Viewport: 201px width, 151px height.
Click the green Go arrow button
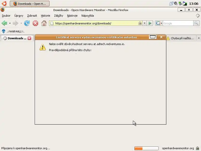tap(150, 23)
